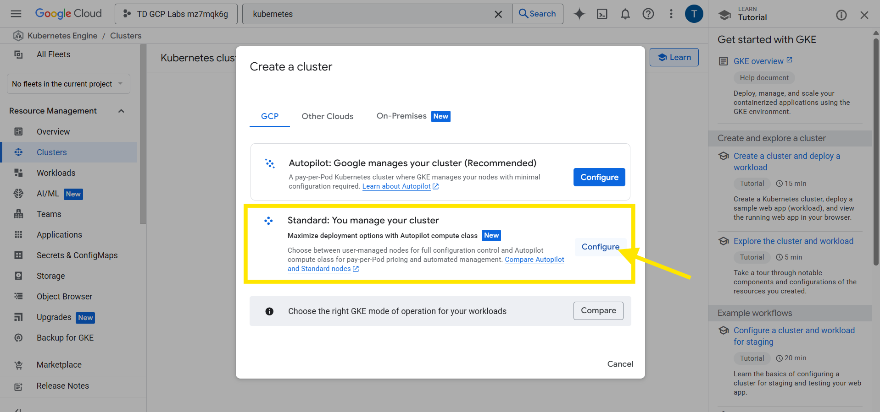This screenshot has width=880, height=412.
Task: Click in the kubernetes search field
Action: pos(367,14)
